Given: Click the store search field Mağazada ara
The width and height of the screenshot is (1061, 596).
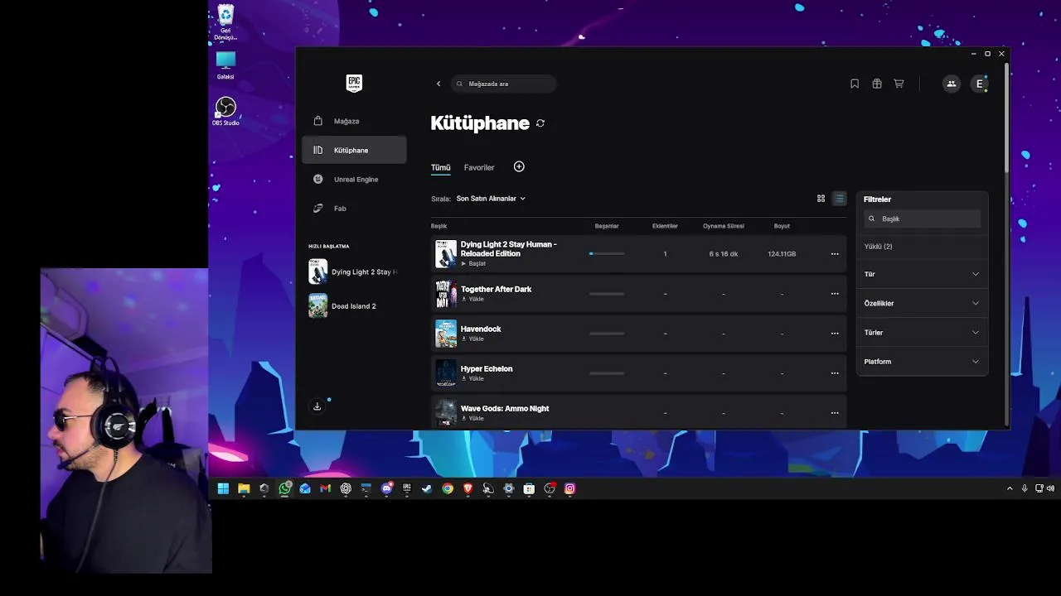Looking at the screenshot, I should click(504, 84).
